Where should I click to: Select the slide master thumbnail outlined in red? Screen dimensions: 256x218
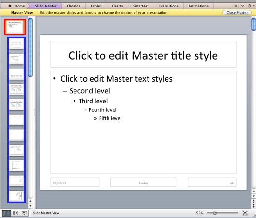[15, 27]
